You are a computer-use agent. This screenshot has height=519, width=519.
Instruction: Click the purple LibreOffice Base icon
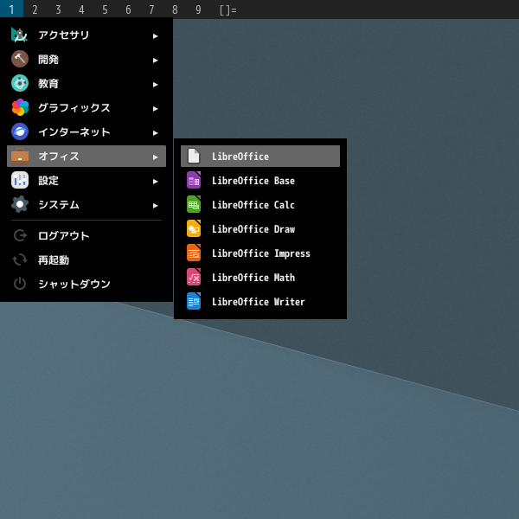[x=194, y=180]
